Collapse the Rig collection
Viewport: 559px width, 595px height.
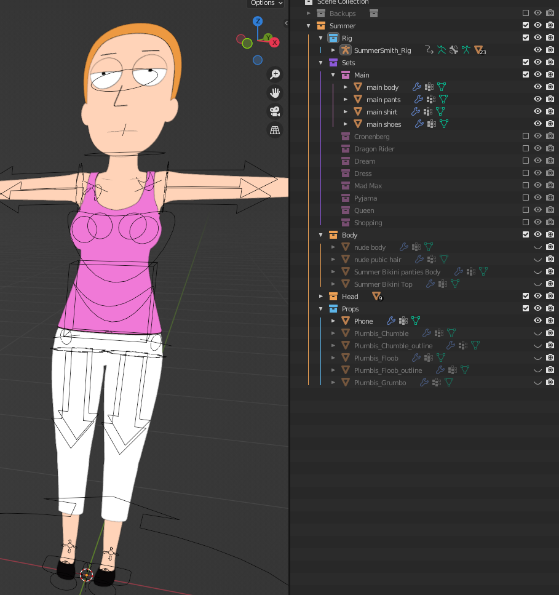(x=321, y=38)
